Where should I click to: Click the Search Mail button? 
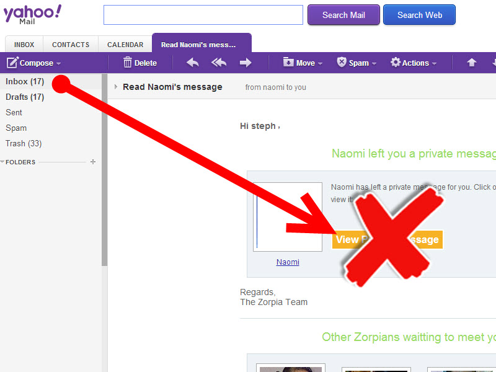343,15
